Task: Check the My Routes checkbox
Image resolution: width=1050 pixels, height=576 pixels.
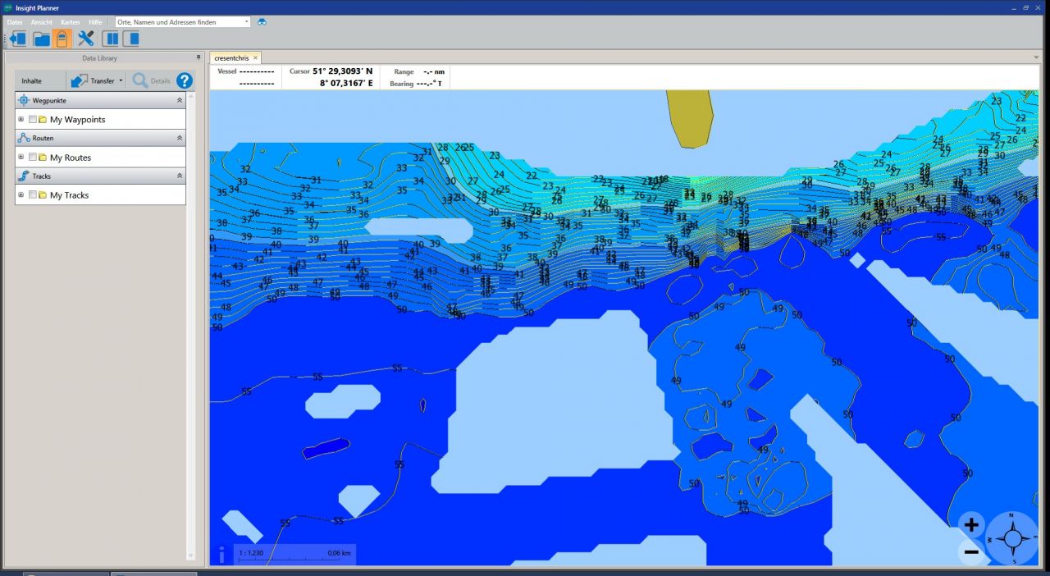Action: click(33, 158)
